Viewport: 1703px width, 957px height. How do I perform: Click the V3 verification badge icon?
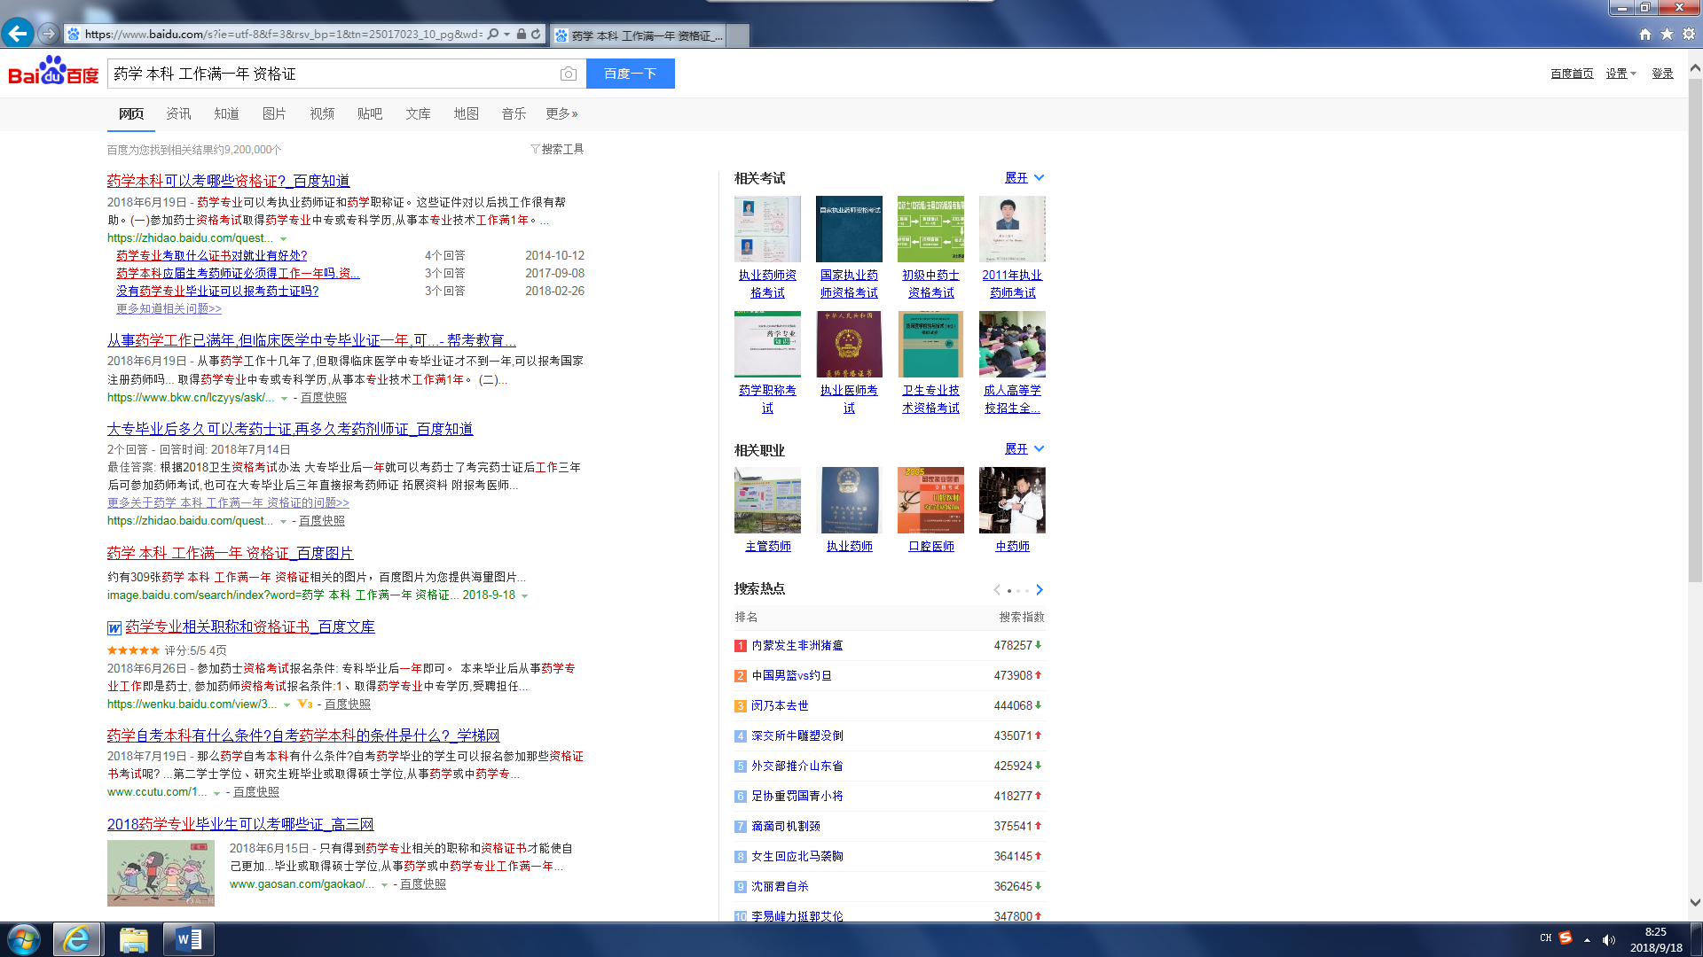[305, 704]
